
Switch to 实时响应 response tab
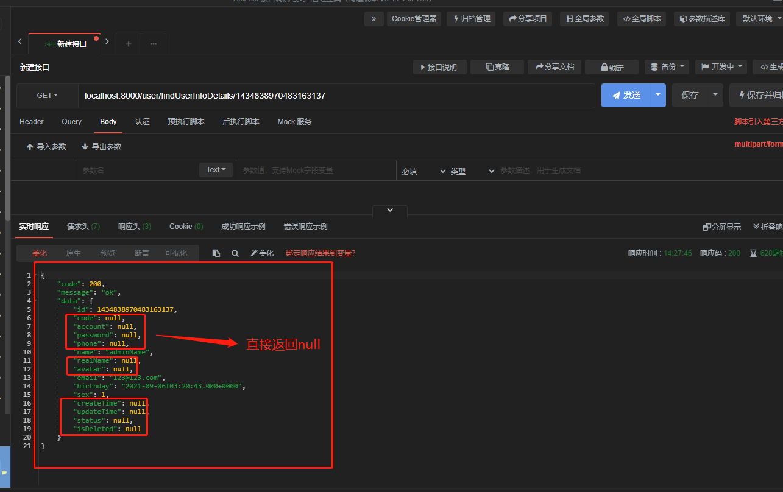tap(34, 227)
